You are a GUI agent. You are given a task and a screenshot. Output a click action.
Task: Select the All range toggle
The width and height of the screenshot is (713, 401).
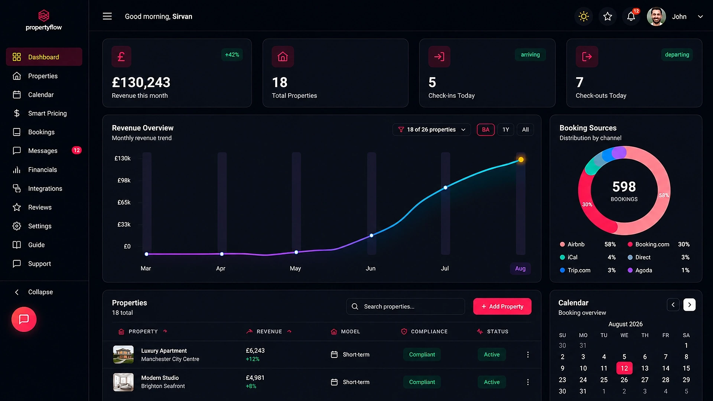525,130
